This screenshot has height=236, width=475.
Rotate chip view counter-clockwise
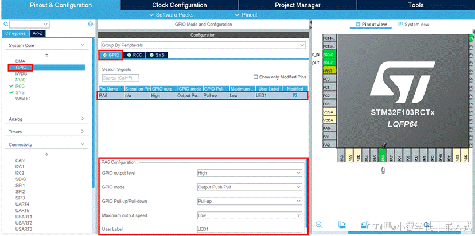pos(365,225)
